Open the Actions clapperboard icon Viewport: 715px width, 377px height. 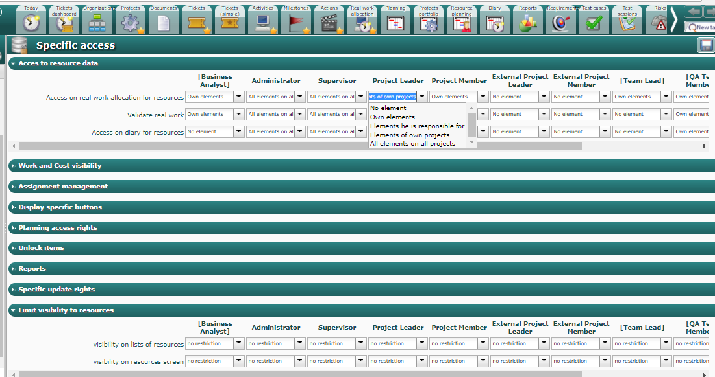point(329,23)
